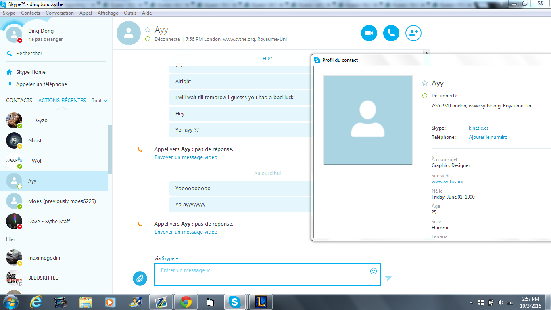
Task: Open the kinetic.es Skype name link
Action: pos(479,128)
